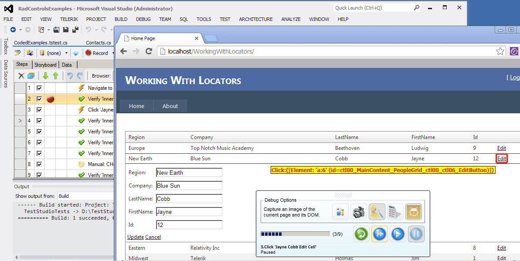Toggle the checkbox for step 5
The width and height of the screenshot is (520, 261).
pyautogui.click(x=39, y=132)
